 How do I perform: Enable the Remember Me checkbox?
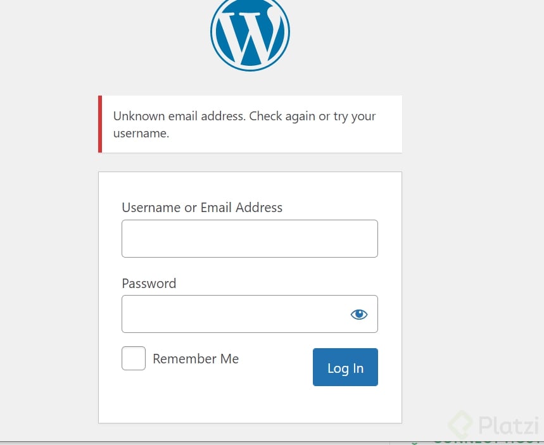(134, 358)
